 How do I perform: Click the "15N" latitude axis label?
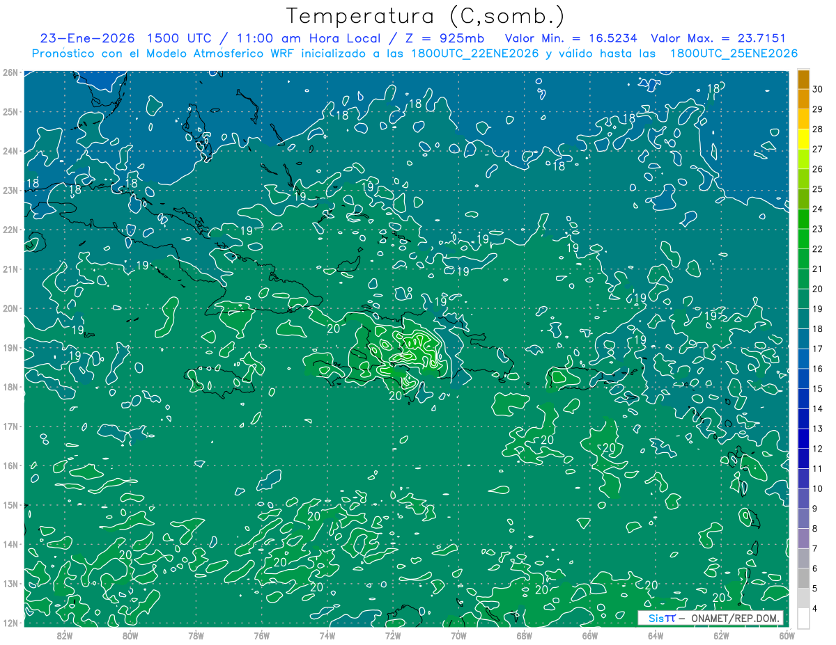pos(10,504)
